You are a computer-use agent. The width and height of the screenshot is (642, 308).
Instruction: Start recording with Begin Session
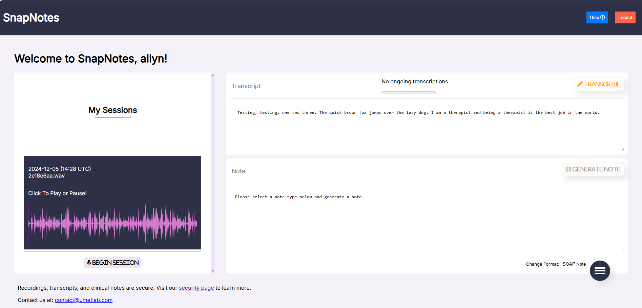[x=113, y=263]
